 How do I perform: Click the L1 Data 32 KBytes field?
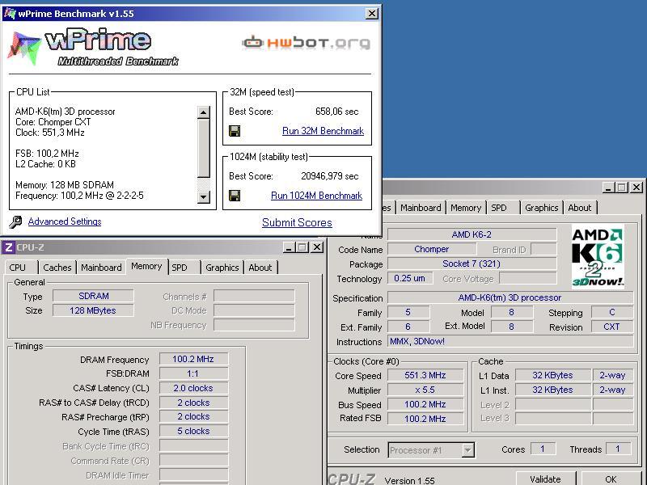point(552,375)
